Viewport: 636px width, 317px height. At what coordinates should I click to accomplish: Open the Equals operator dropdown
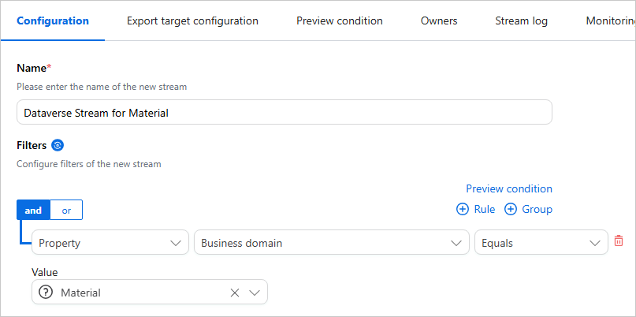pos(541,242)
